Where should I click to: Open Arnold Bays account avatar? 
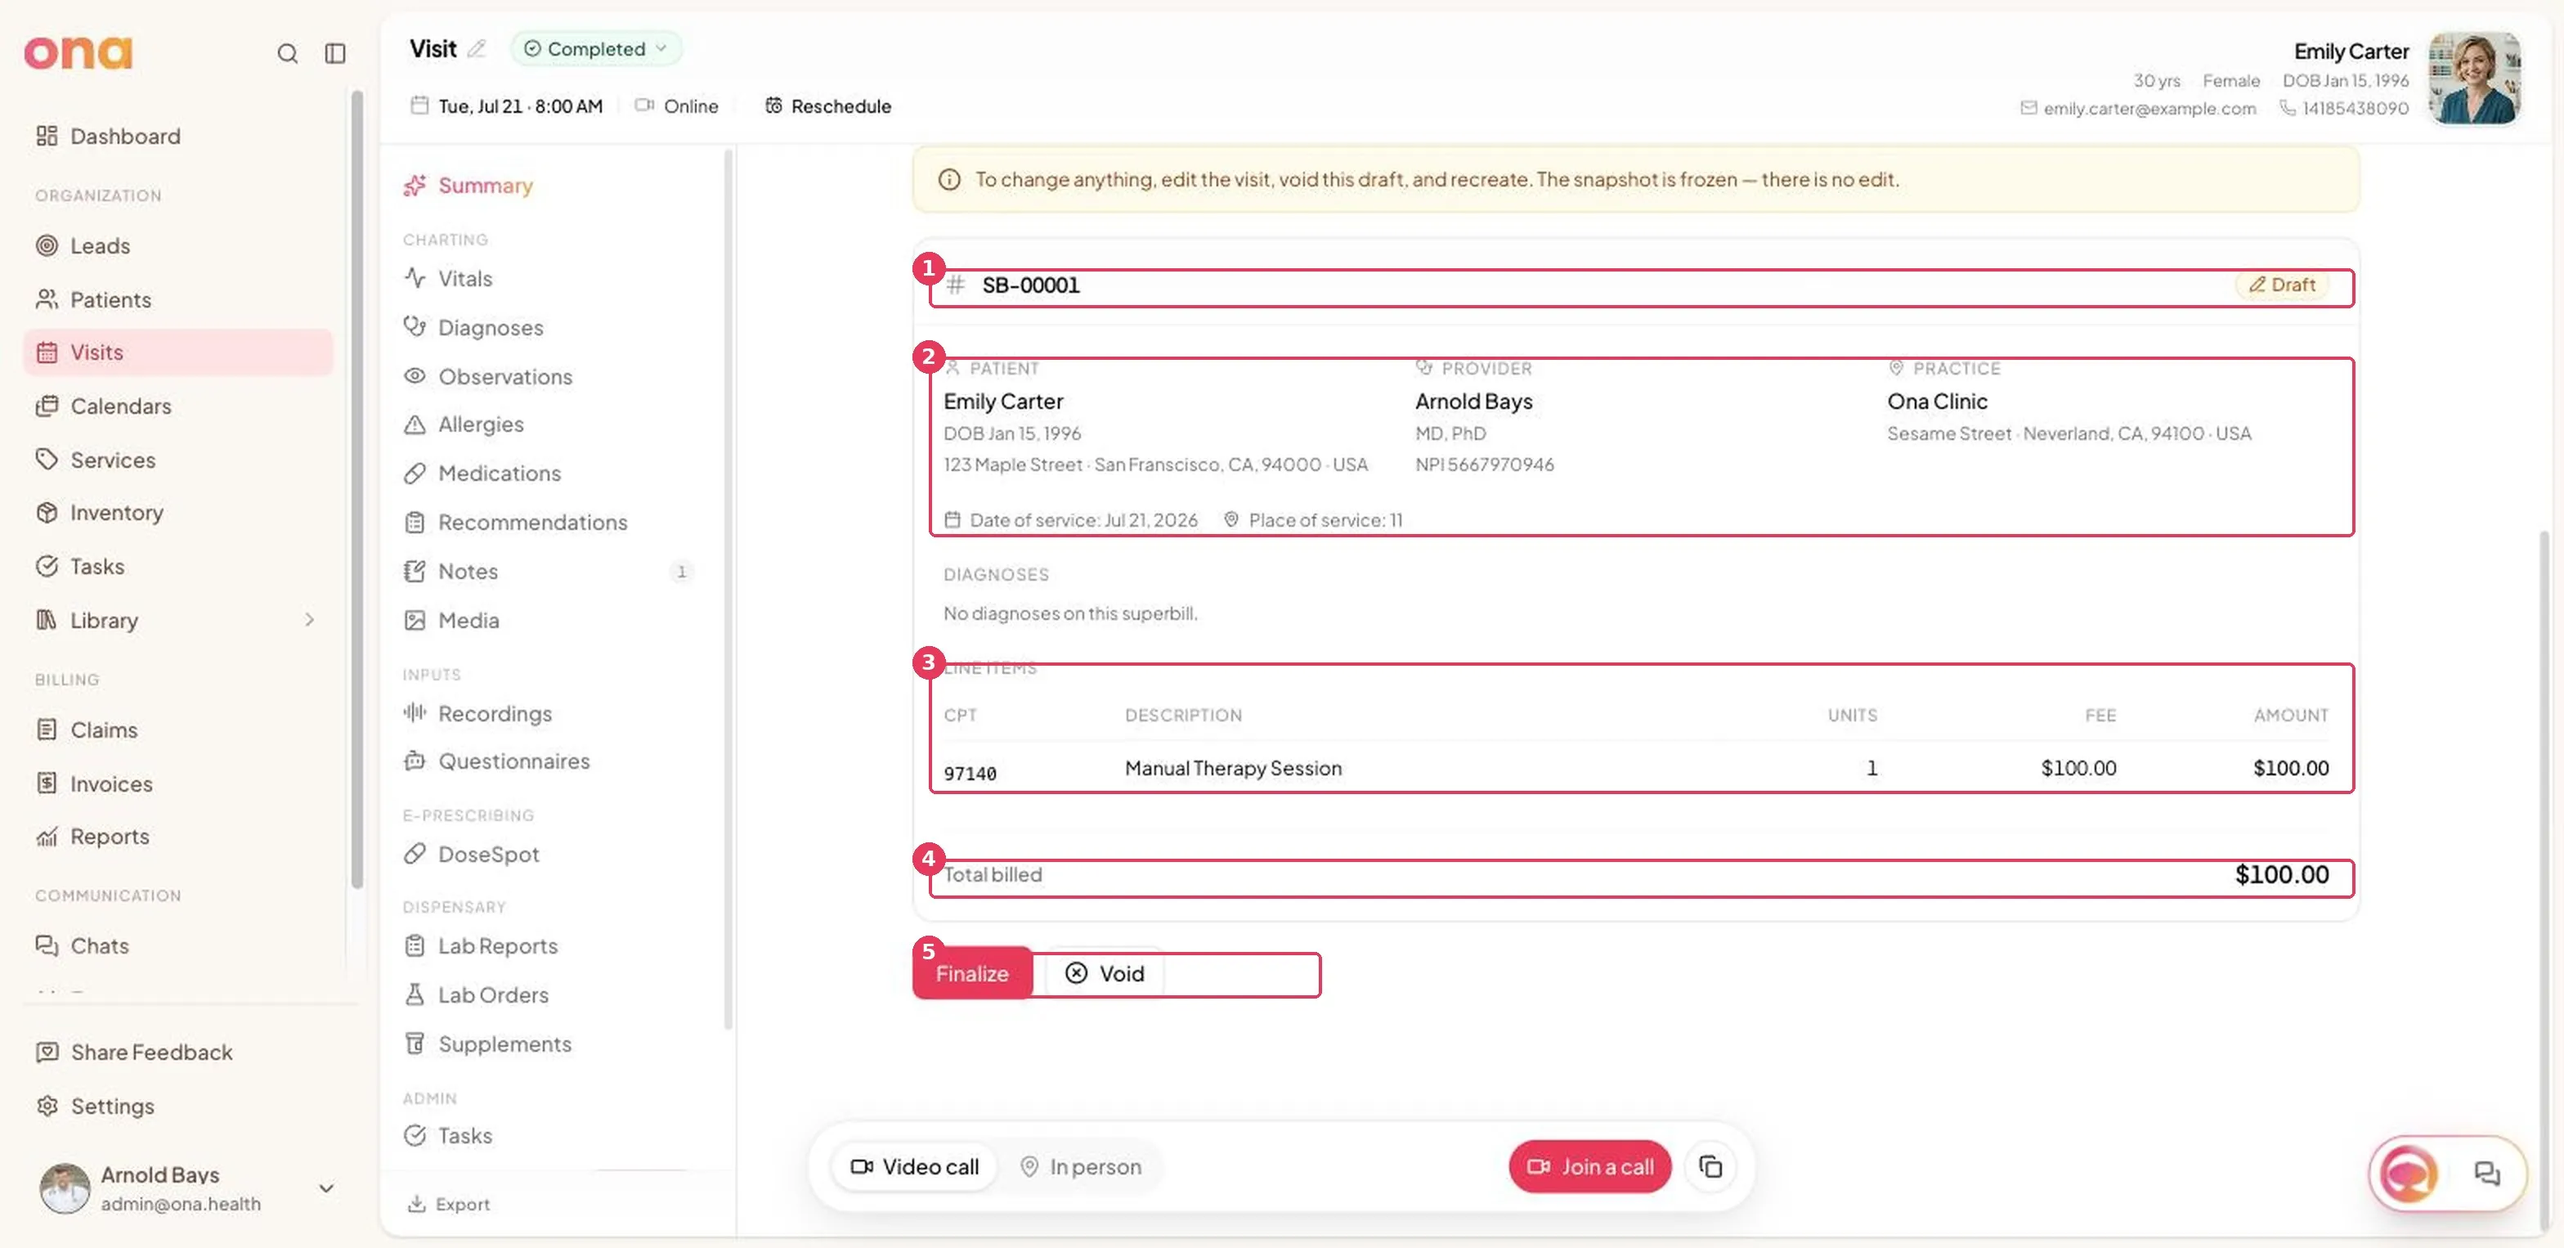click(65, 1188)
